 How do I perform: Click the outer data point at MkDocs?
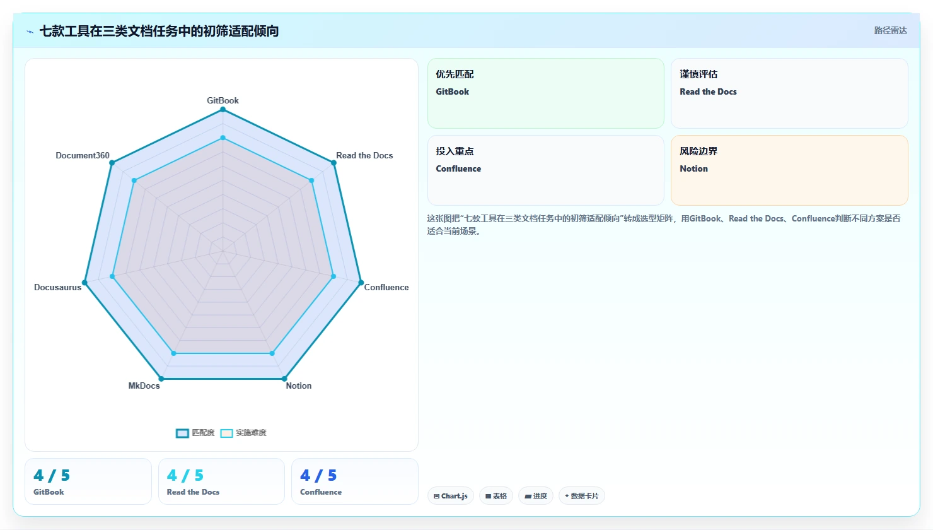click(161, 379)
